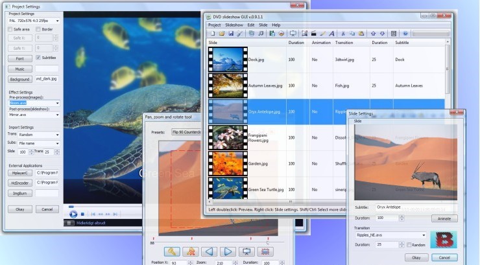
Task: Uncheck the Subtitles checkbox
Action: tap(38, 58)
